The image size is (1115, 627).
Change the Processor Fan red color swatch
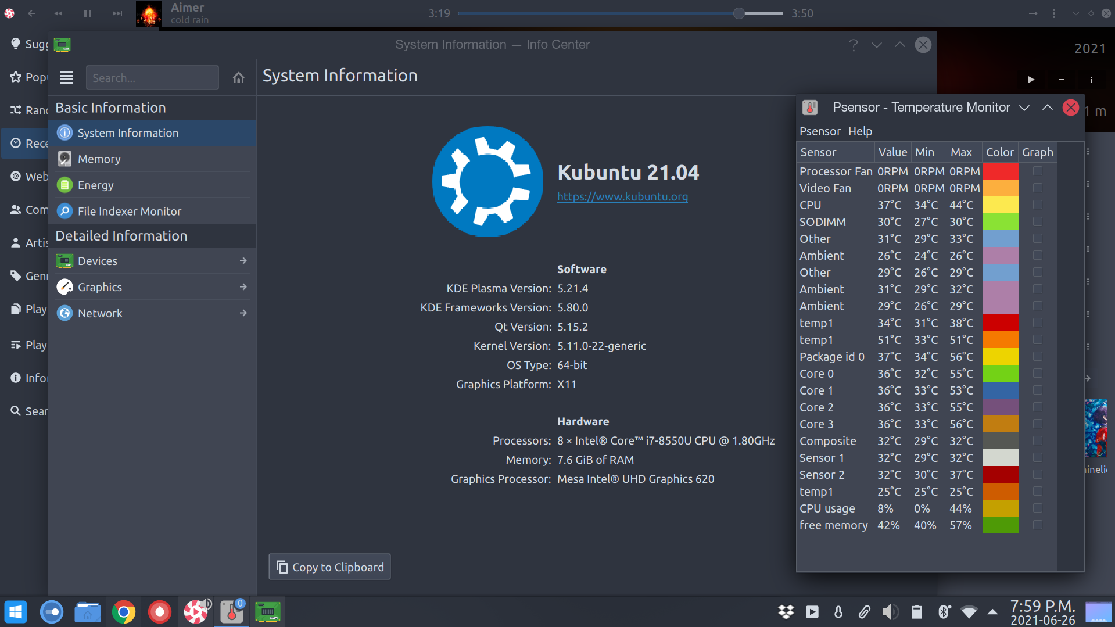pyautogui.click(x=1000, y=171)
